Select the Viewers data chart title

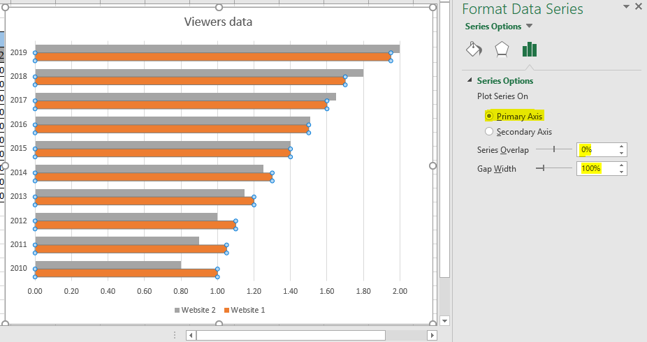(x=218, y=22)
